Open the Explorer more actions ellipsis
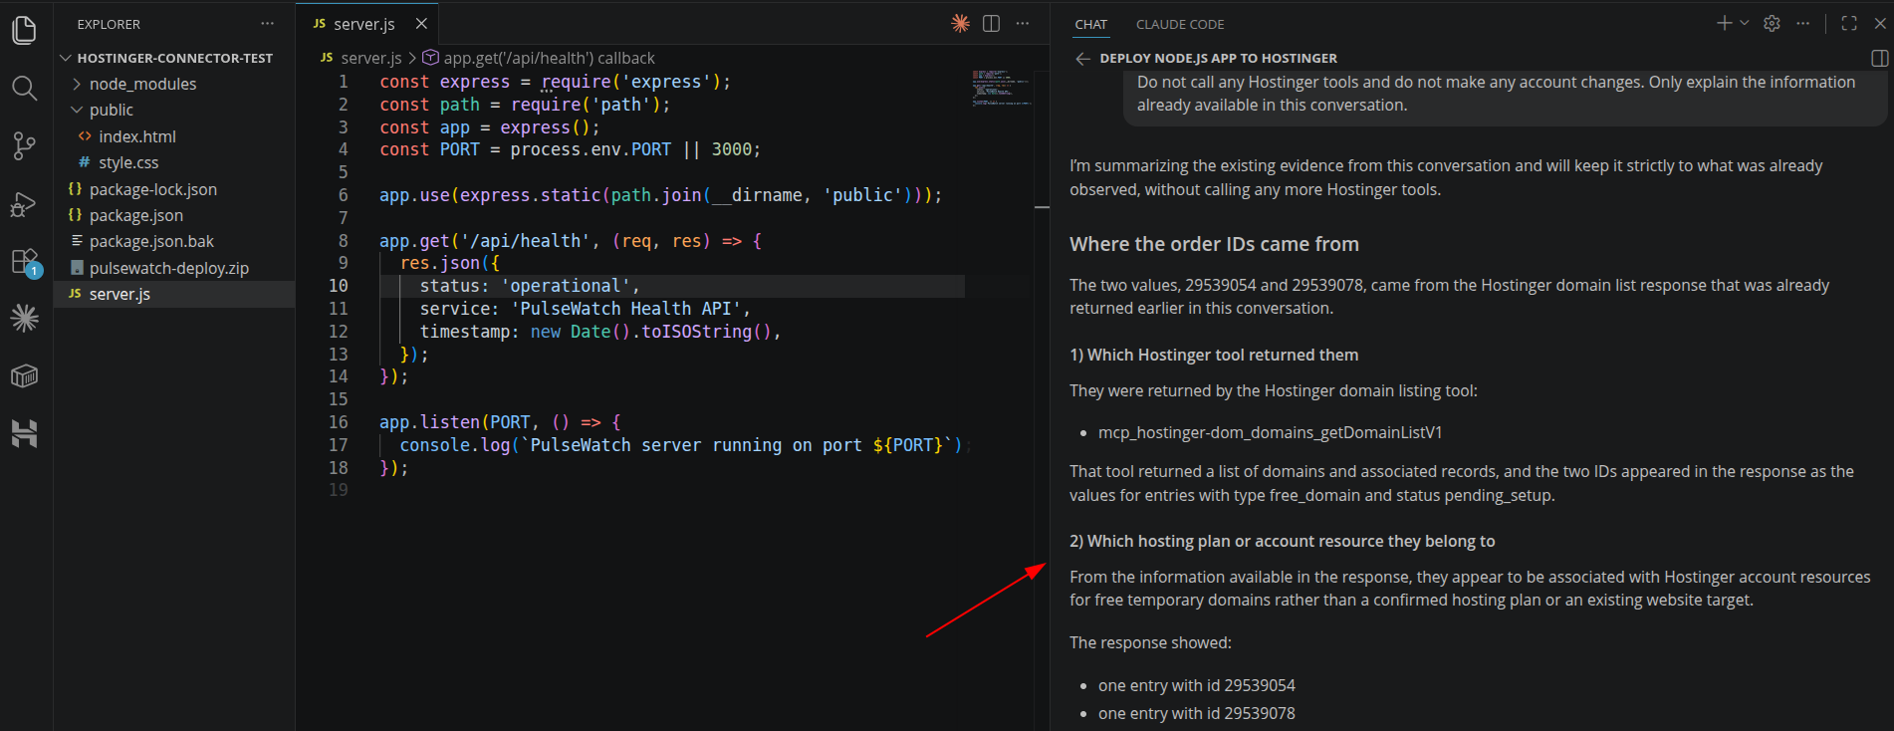Viewport: 1894px width, 731px height. coord(267,24)
